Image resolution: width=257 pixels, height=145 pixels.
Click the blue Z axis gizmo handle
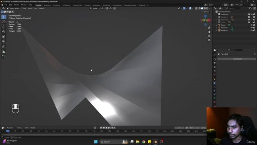point(205,16)
